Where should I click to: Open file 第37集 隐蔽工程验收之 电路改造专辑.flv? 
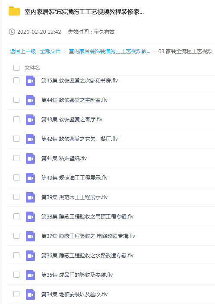coord(88,236)
